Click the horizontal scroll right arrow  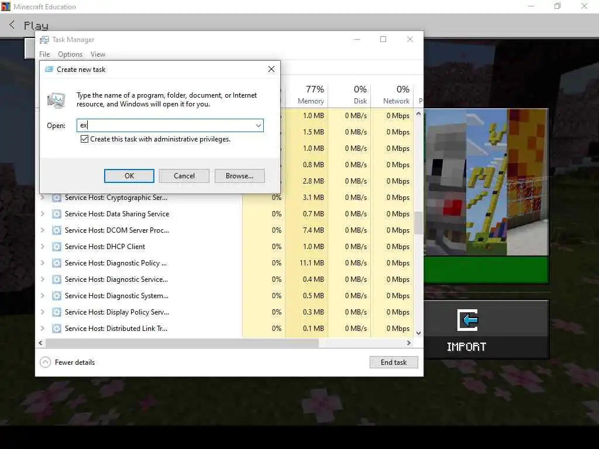[x=409, y=343]
